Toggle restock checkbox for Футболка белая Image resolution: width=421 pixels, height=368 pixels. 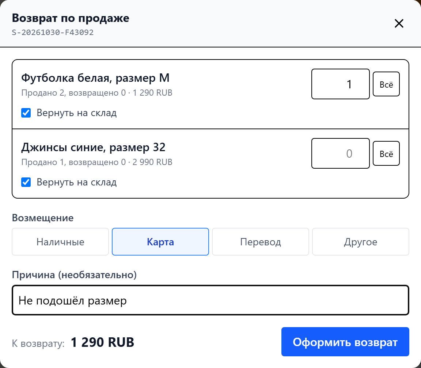(x=26, y=113)
